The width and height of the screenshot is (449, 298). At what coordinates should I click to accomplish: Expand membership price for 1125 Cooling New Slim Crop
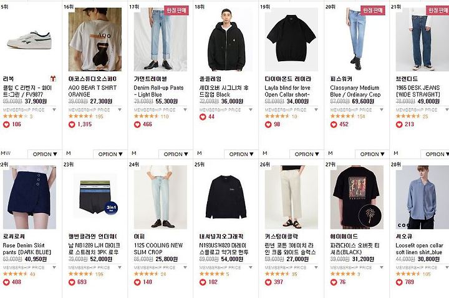tap(185, 267)
